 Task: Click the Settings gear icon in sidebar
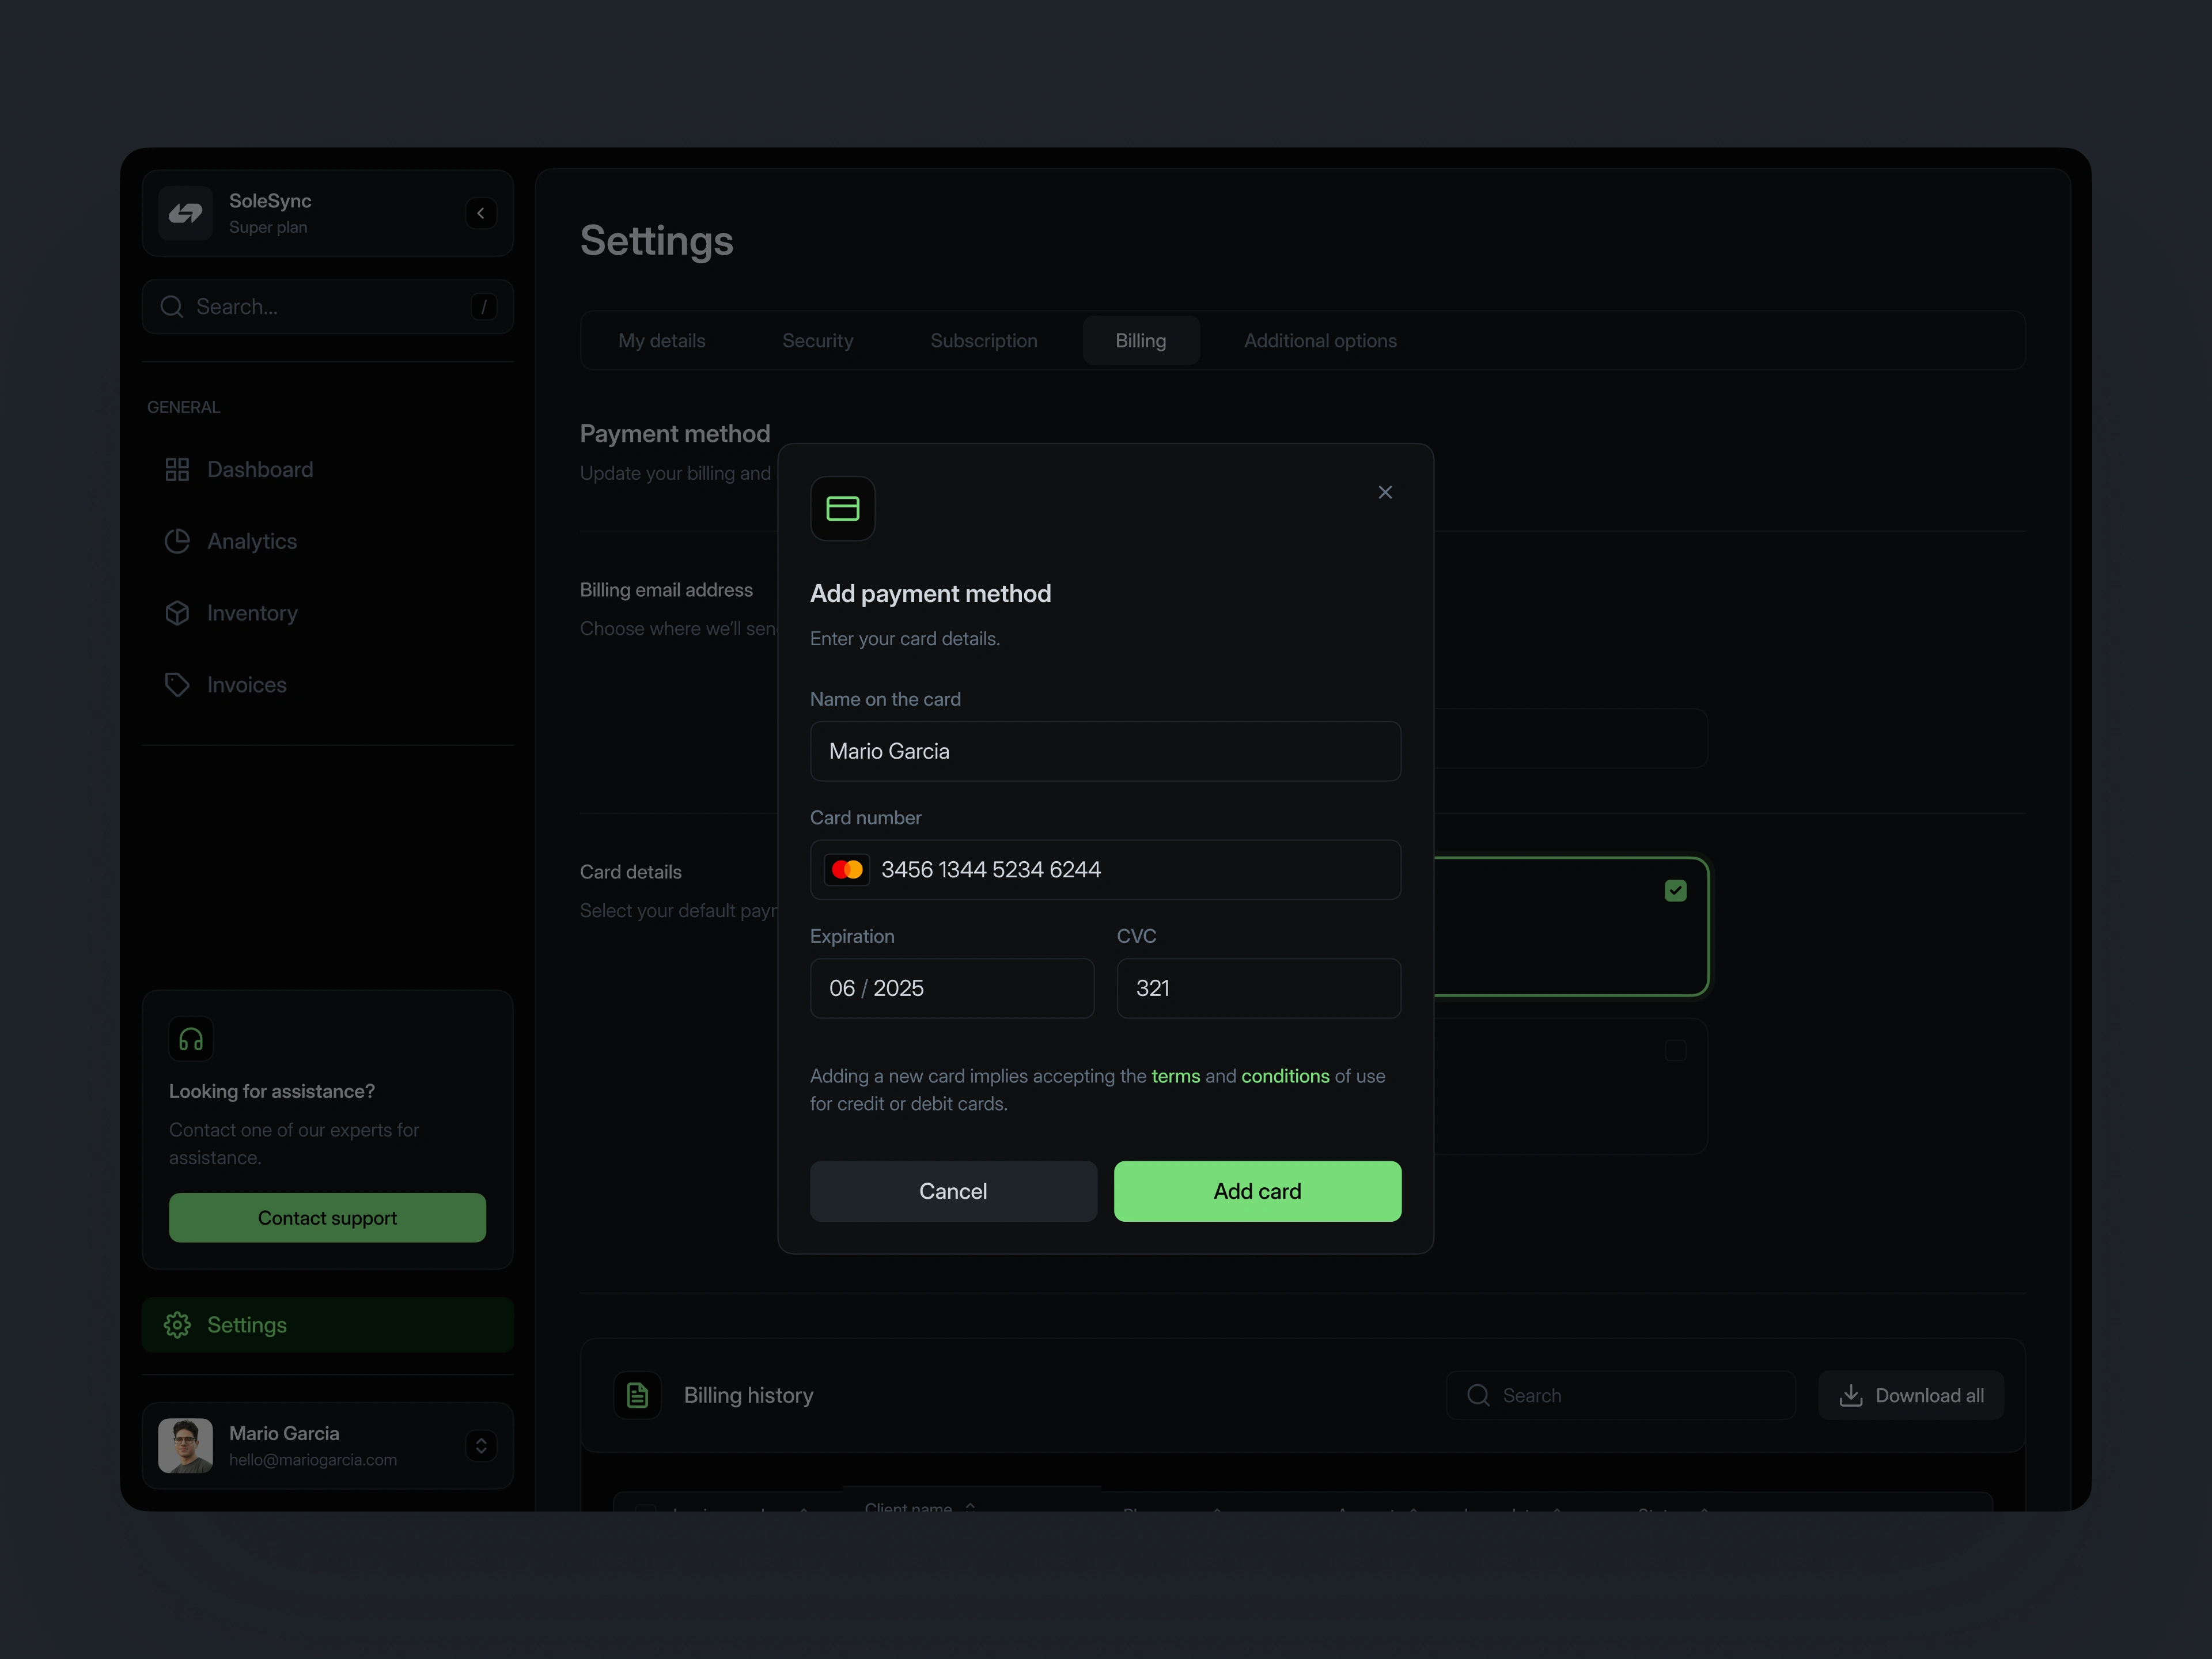(177, 1325)
